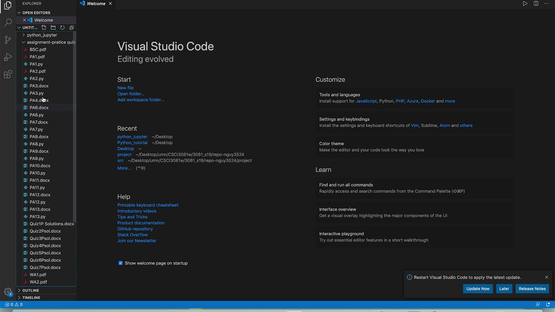Click the Update Now button
Image resolution: width=555 pixels, height=312 pixels.
tap(478, 289)
